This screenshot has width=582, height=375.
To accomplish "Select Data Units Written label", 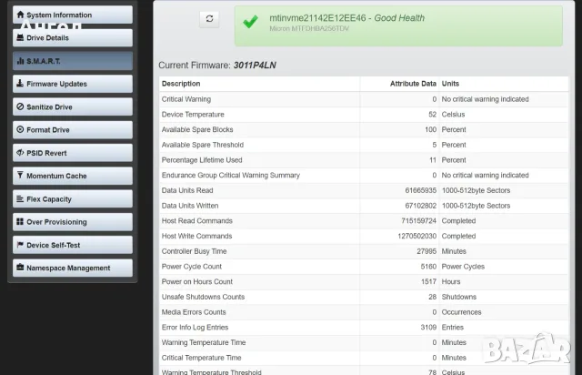I will (190, 206).
